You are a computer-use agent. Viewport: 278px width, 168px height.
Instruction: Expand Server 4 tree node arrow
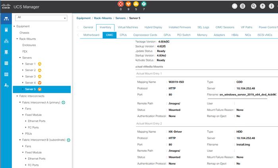(23, 82)
